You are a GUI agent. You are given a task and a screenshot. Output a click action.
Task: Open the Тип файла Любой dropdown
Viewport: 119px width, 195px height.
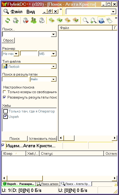[54, 66]
